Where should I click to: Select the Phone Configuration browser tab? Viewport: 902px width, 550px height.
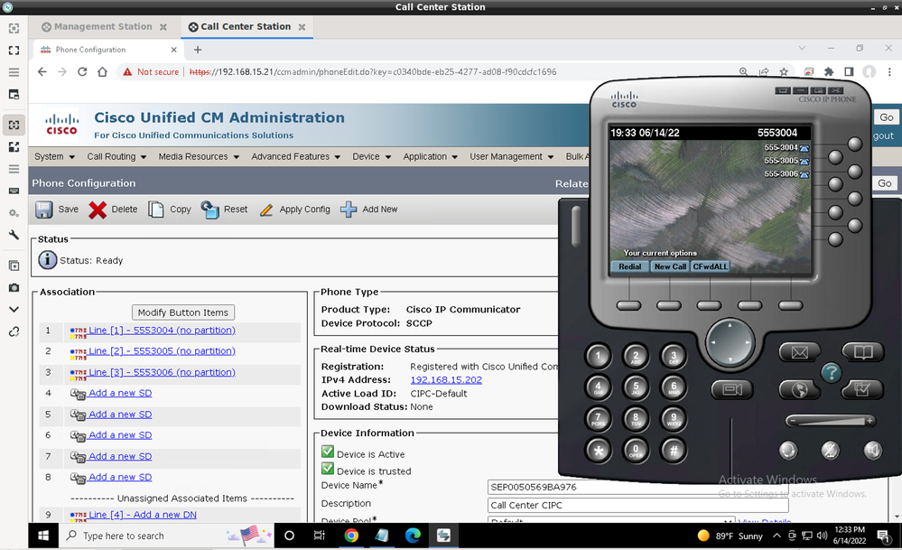(108, 50)
